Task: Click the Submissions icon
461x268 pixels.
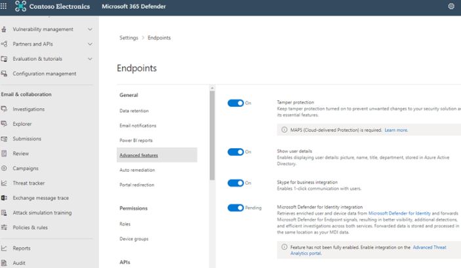Action: coord(4,139)
